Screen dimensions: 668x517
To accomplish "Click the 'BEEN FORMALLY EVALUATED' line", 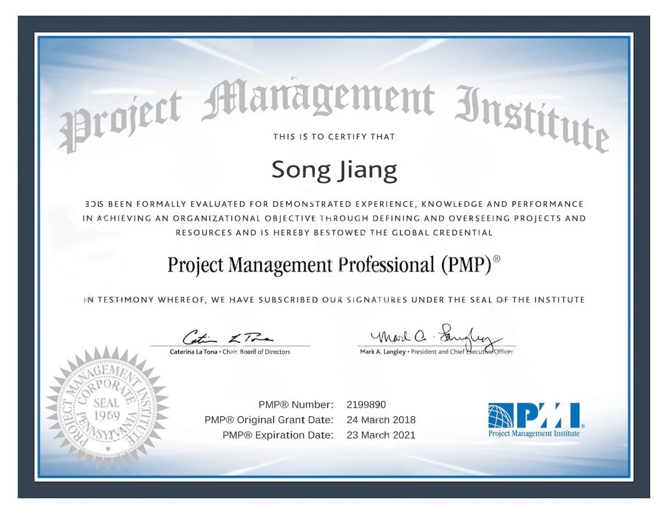I will pyautogui.click(x=334, y=204).
